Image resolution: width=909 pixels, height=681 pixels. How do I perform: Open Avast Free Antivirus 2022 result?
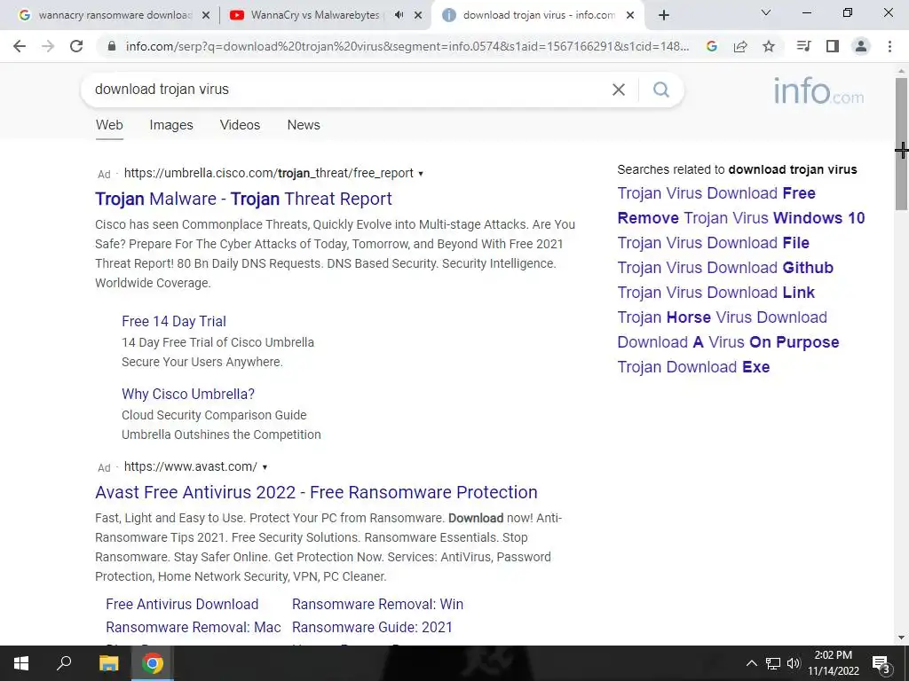tap(316, 492)
